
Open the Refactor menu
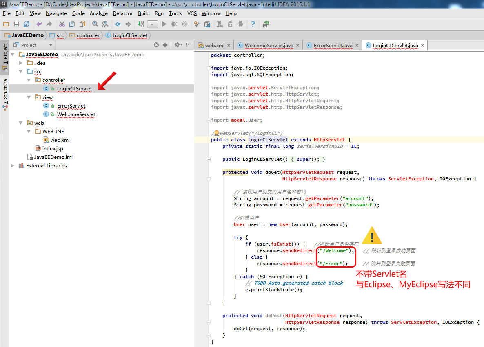click(x=123, y=13)
